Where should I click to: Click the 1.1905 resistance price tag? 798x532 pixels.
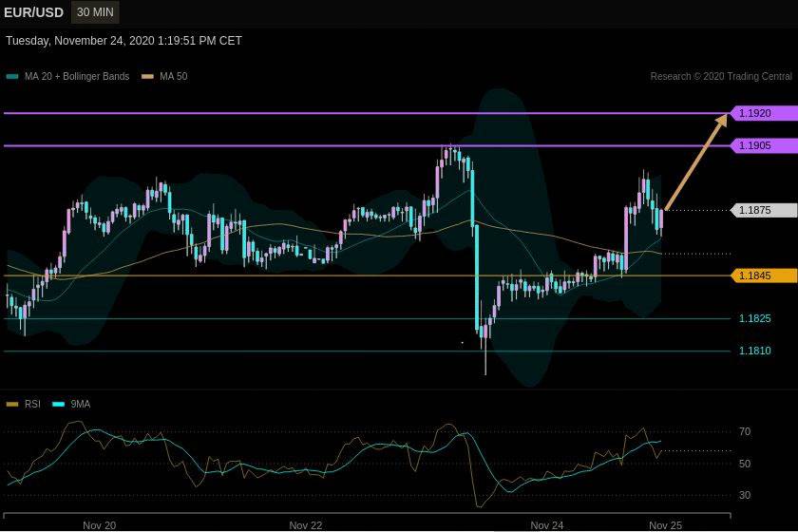click(x=764, y=145)
